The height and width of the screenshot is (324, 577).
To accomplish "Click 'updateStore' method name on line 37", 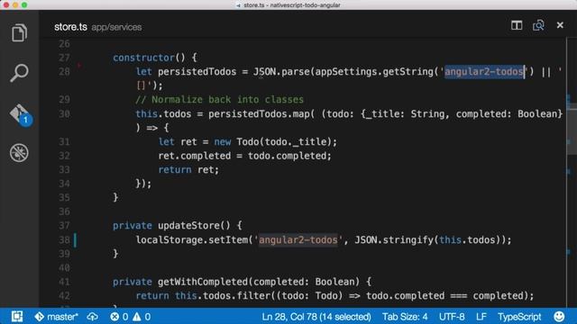I will pos(188,226).
